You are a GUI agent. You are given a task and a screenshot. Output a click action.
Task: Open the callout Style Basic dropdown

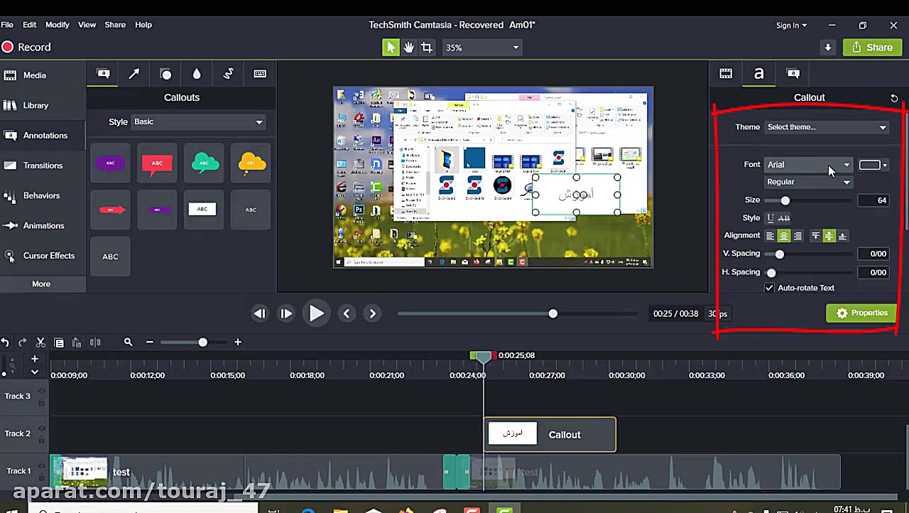198,121
